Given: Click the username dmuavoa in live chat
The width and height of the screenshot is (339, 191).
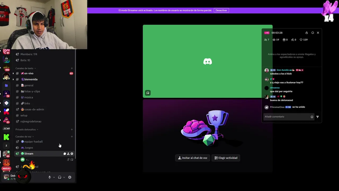Looking at the screenshot, I should 275,88.
